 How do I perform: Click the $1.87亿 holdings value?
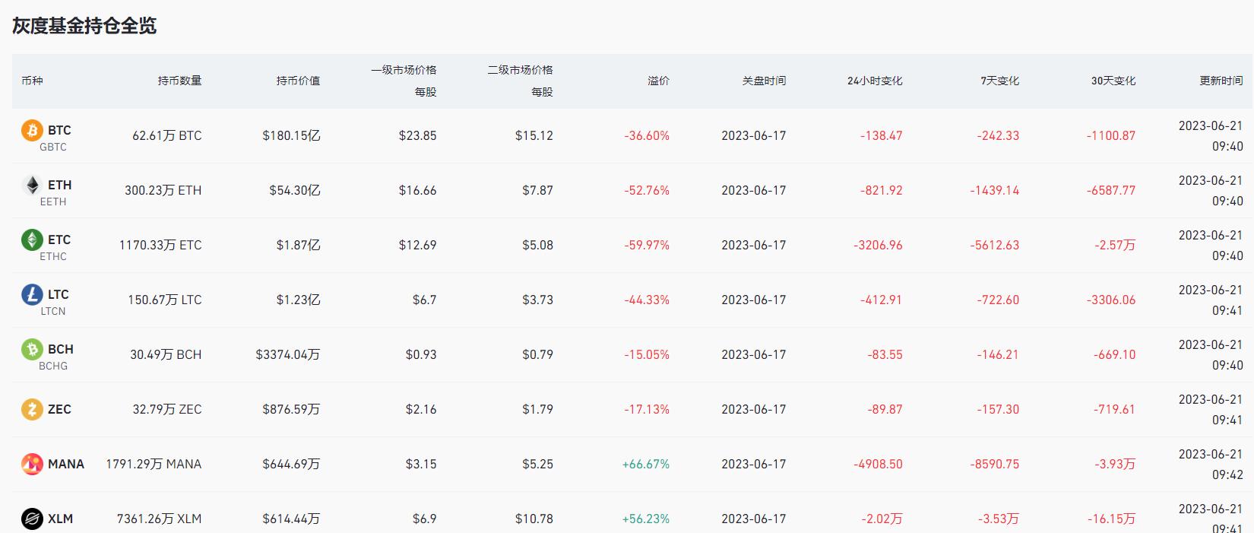[298, 245]
